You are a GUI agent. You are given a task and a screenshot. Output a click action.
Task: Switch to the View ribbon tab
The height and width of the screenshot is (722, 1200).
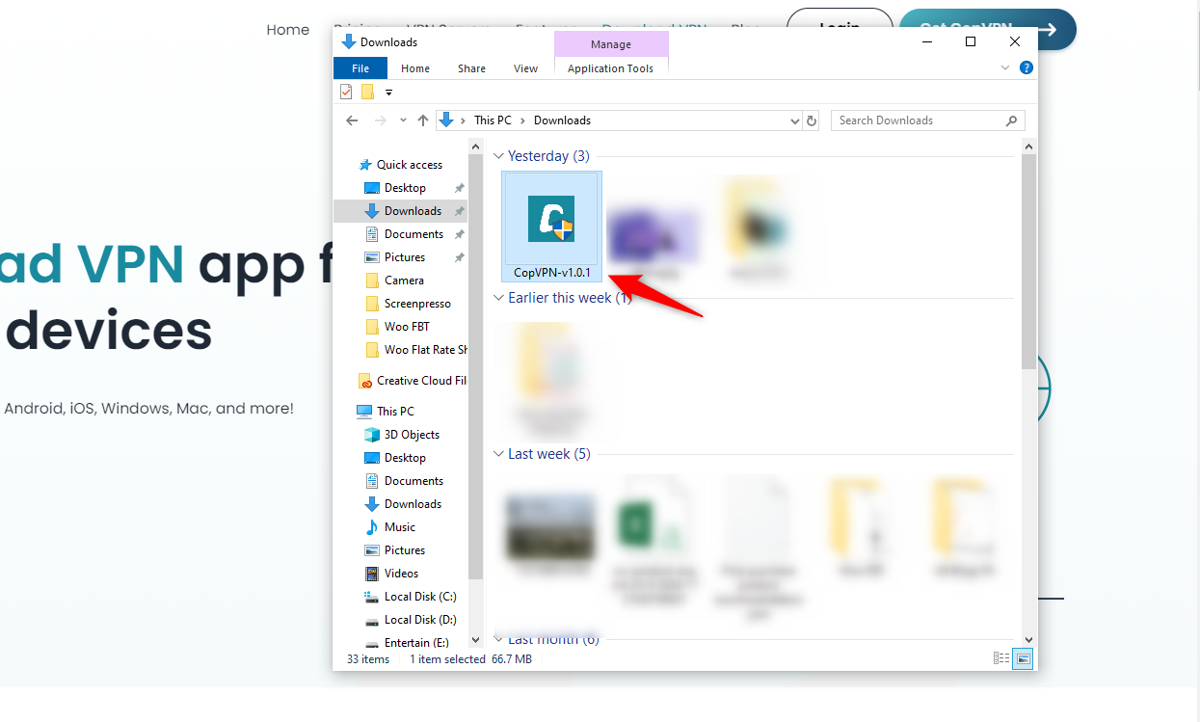coord(525,68)
